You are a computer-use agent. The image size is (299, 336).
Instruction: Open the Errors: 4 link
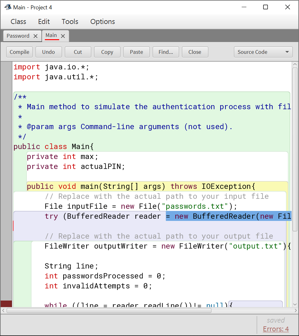tap(276, 329)
